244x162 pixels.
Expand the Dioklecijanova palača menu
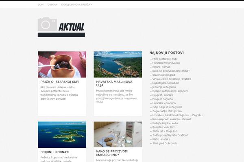(x=76, y=4)
